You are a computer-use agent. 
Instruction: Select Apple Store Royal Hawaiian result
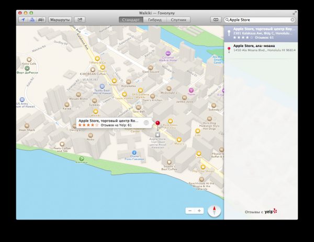point(261,33)
